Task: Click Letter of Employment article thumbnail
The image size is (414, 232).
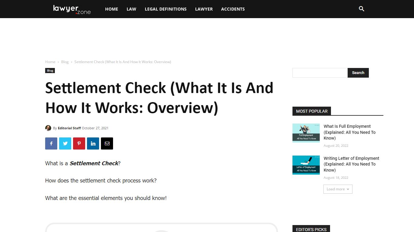Action: (x=306, y=165)
